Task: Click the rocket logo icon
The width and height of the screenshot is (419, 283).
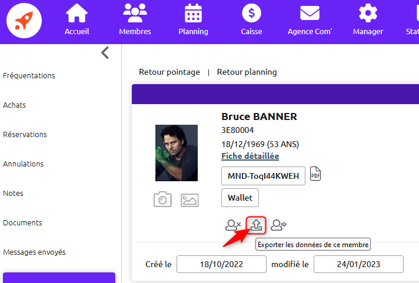Action: 24,21
